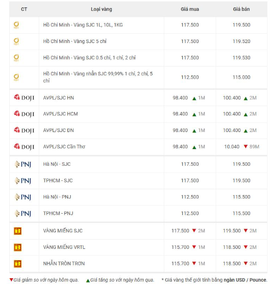Click the logo beside VÀNG MIẾNG SJC

18,231
